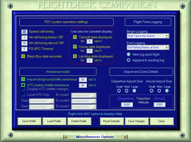Click the Flight Time Logging header

pyautogui.click(x=148, y=22)
